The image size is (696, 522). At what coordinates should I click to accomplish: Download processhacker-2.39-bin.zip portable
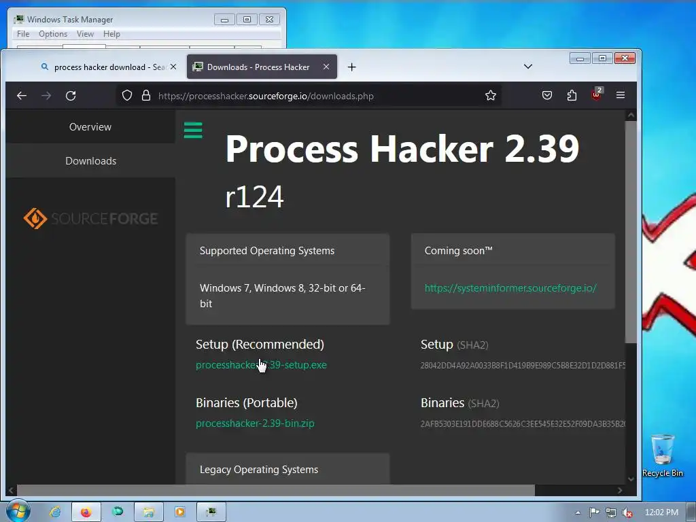tap(255, 423)
